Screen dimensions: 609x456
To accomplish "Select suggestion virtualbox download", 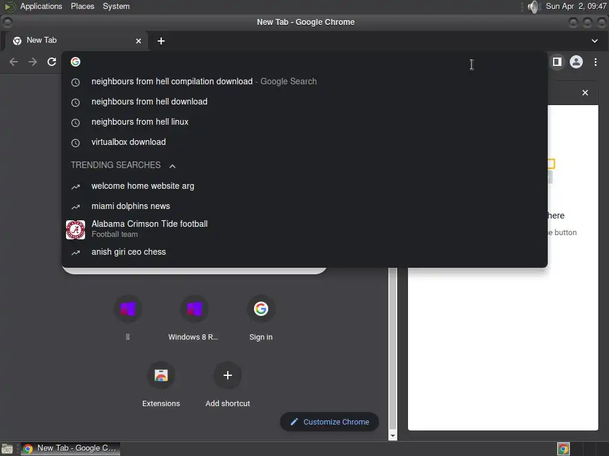I will [x=304, y=142].
